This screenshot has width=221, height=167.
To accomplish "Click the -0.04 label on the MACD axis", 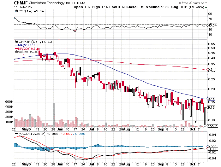I will coord(212,158).
